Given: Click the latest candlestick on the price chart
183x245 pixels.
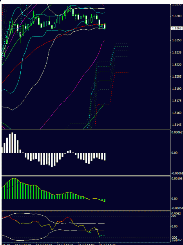Looking at the screenshot, I should 105,26.
